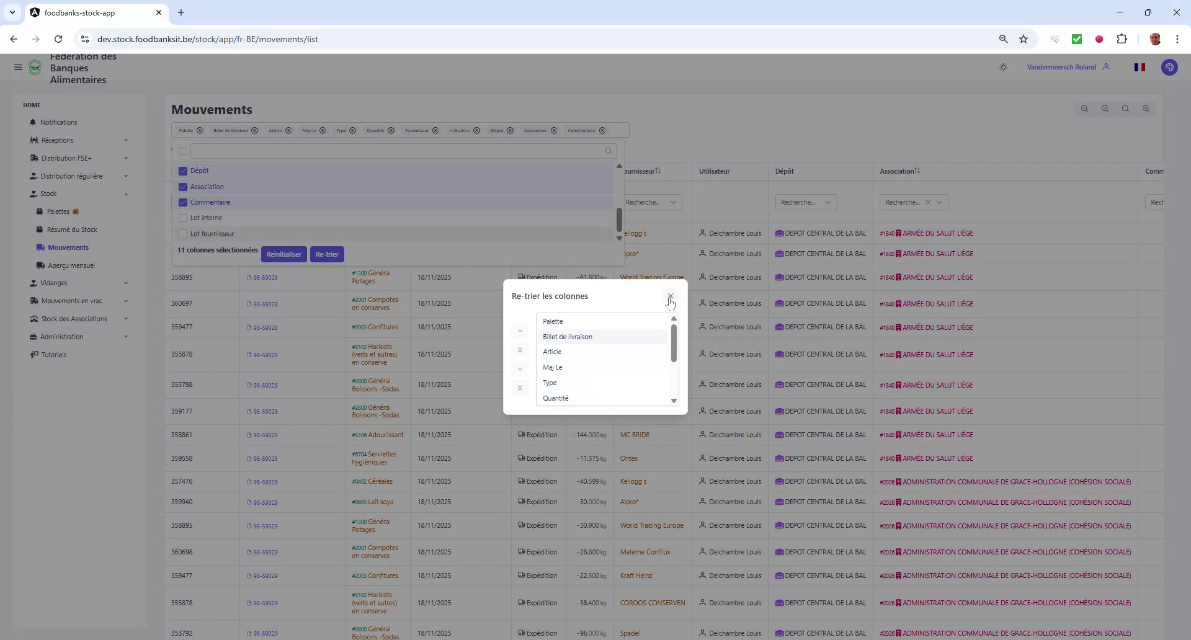Enable the Lot interne checkbox
1191x640 pixels.
coord(182,218)
